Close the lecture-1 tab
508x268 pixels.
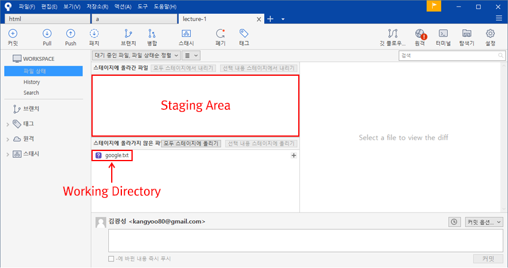(x=259, y=20)
